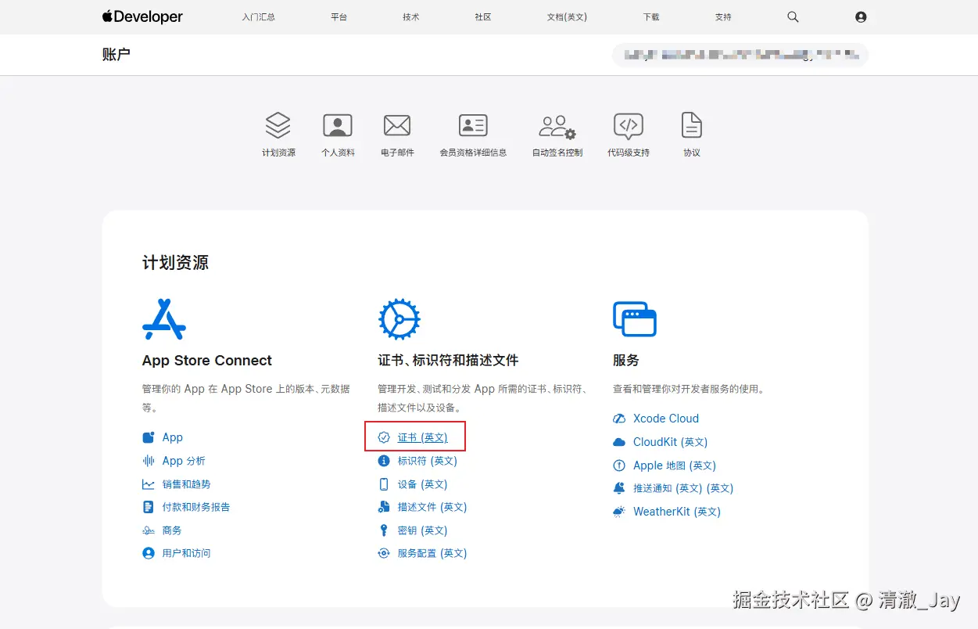Click the 用户和访问 person icon

pos(149,553)
